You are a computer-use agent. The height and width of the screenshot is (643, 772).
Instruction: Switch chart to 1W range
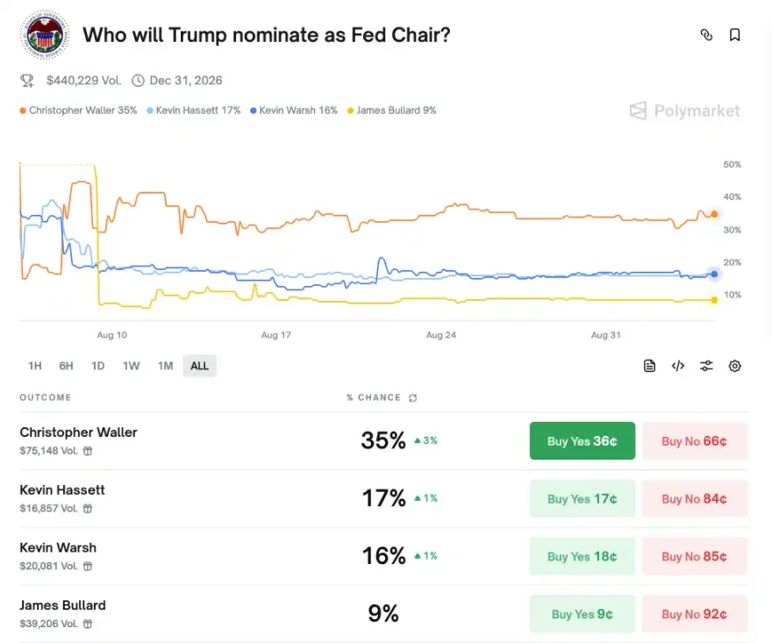pos(131,366)
